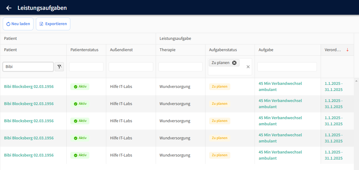Focus the Außendienst filter field
This screenshot has height=170, width=359.
pyautogui.click(x=131, y=67)
